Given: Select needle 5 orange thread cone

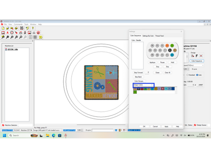Looking at the screenshot, I should coord(167,46).
